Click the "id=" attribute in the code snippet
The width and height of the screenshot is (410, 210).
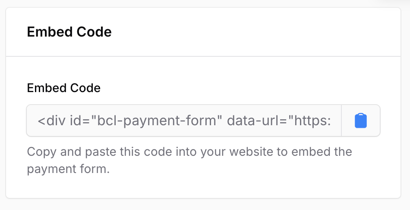(x=80, y=120)
